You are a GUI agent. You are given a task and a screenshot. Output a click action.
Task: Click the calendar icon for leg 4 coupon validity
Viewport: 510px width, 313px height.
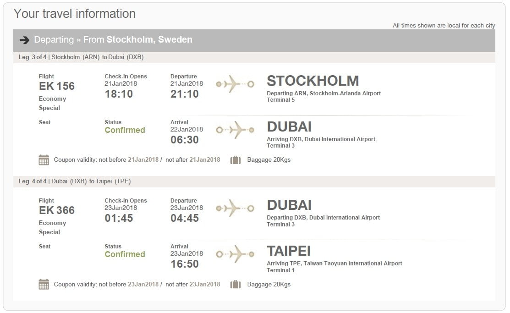tap(44, 285)
